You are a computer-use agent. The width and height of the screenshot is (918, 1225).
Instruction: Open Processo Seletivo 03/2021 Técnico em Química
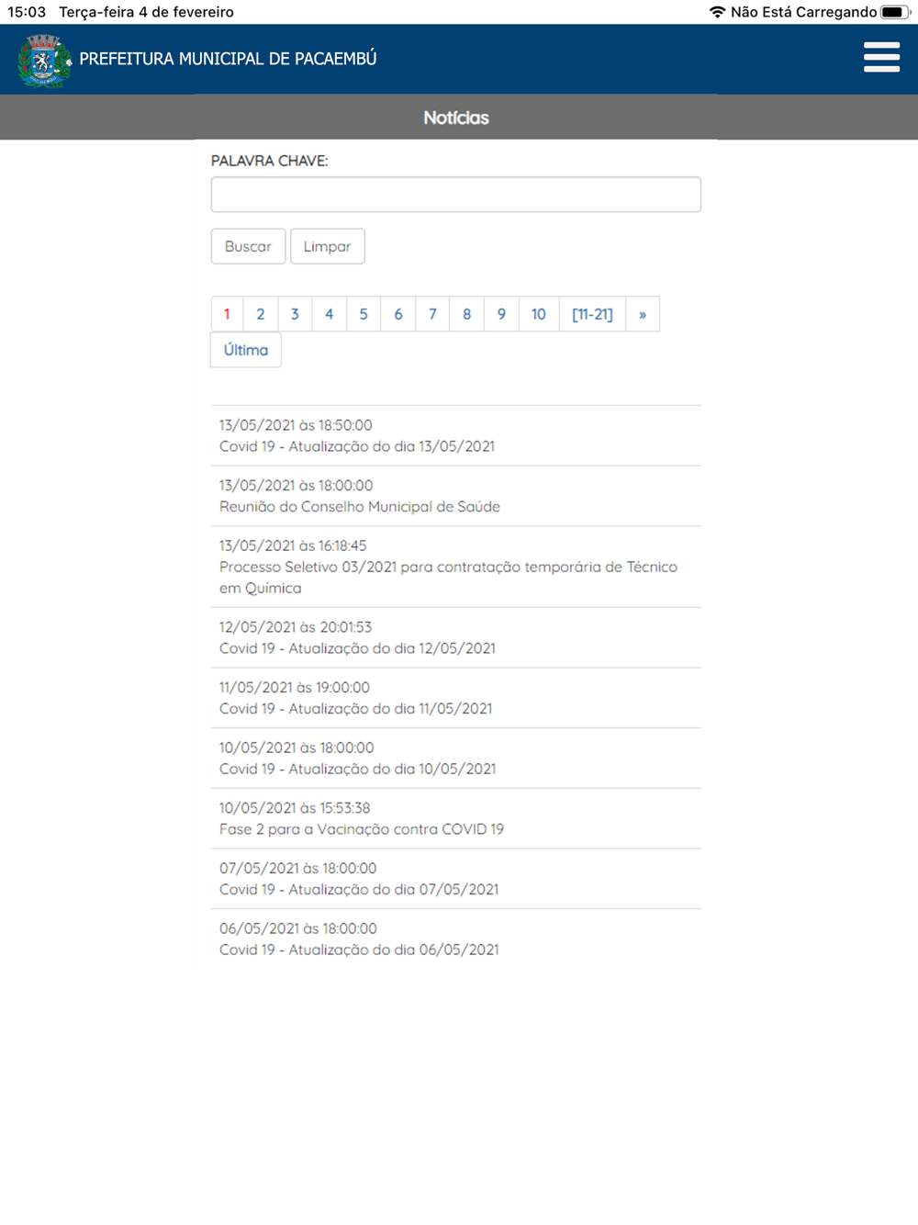(448, 578)
